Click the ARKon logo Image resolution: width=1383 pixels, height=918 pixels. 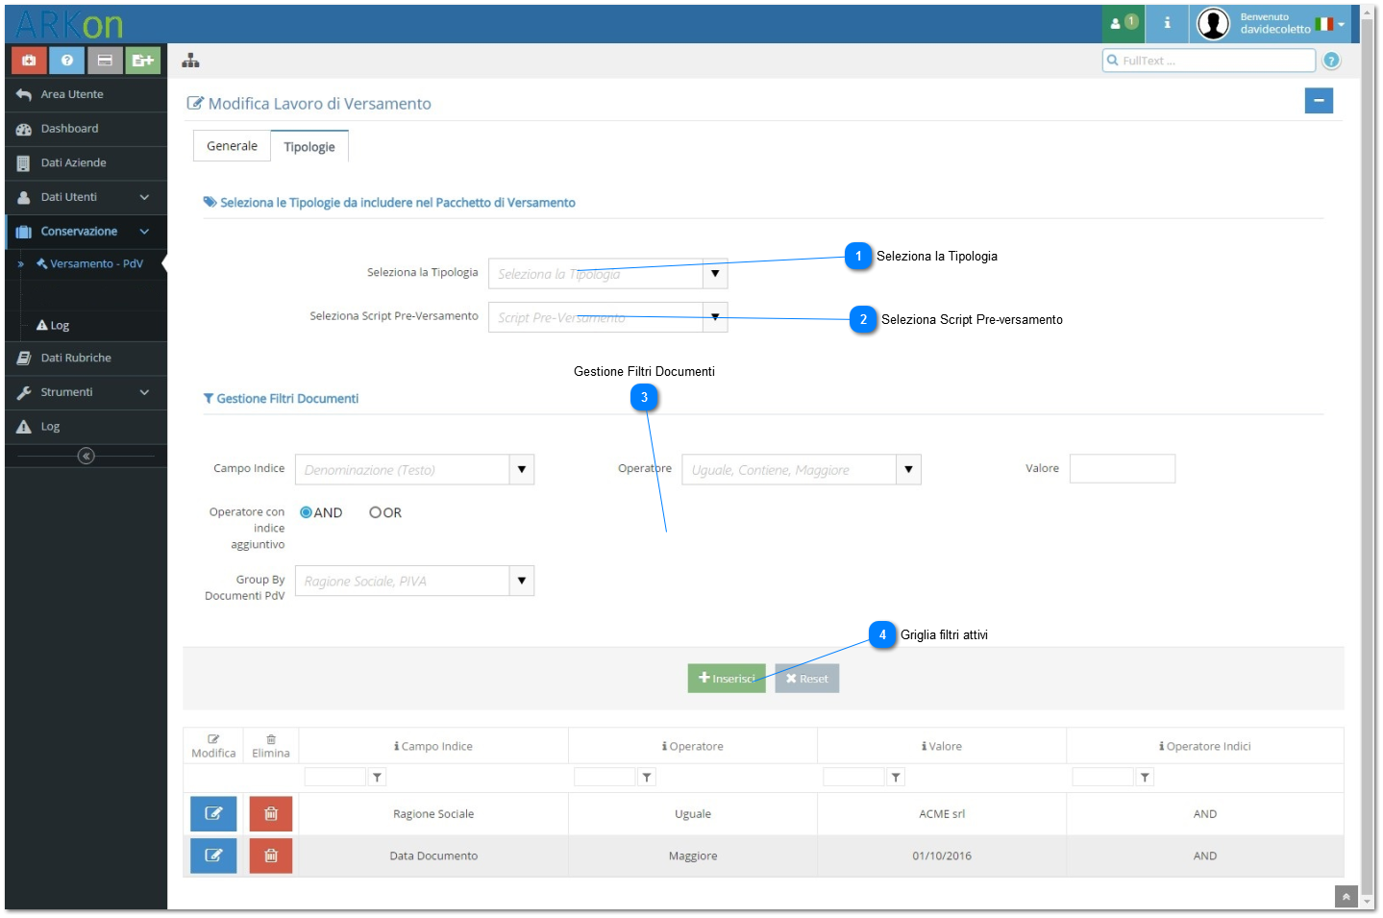(x=69, y=24)
